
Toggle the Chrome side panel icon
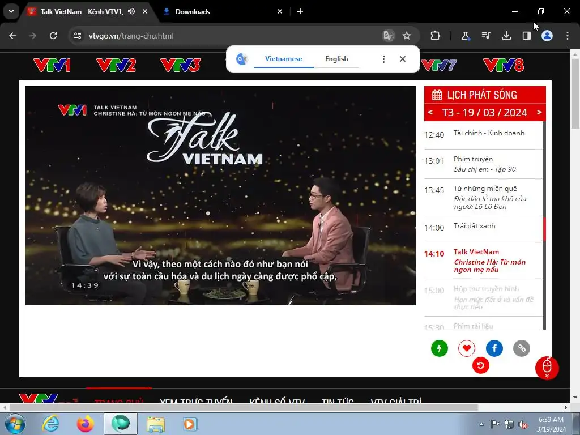click(526, 36)
